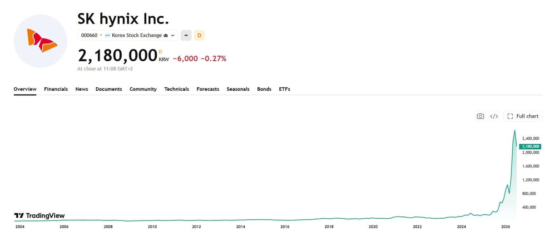This screenshot has width=545, height=236.
Task: View the Forecasts tab
Action: pyautogui.click(x=208, y=89)
